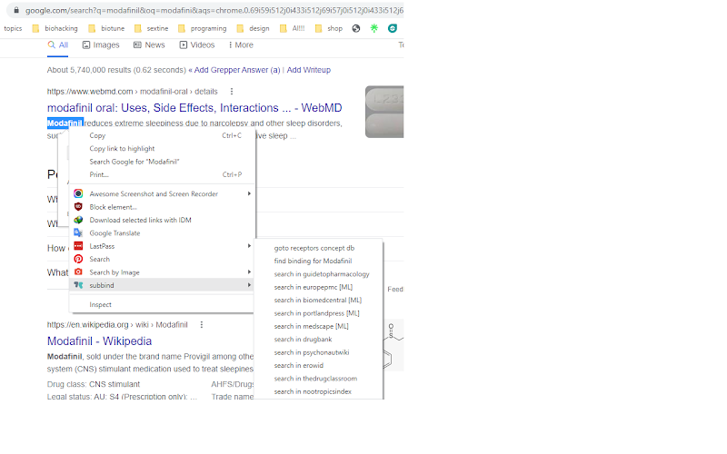Image resolution: width=727 pixels, height=454 pixels.
Task: Open the biotune bookmark folder
Action: (x=106, y=28)
